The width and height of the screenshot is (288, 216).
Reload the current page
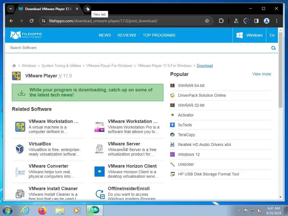31,21
